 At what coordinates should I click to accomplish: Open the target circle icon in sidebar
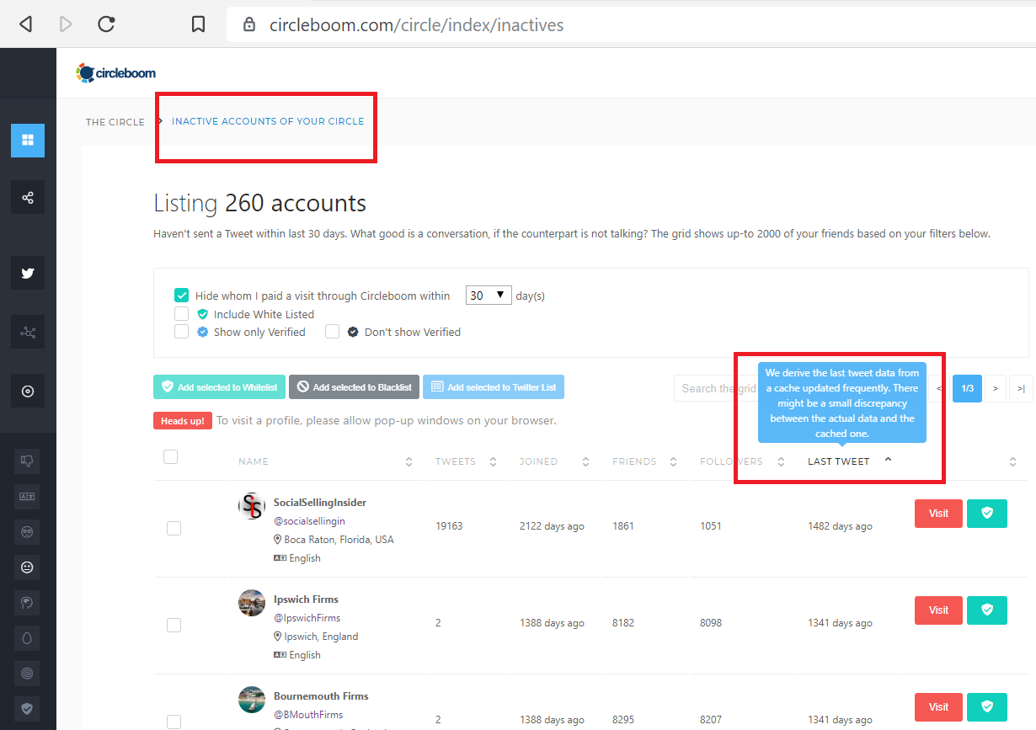click(28, 391)
